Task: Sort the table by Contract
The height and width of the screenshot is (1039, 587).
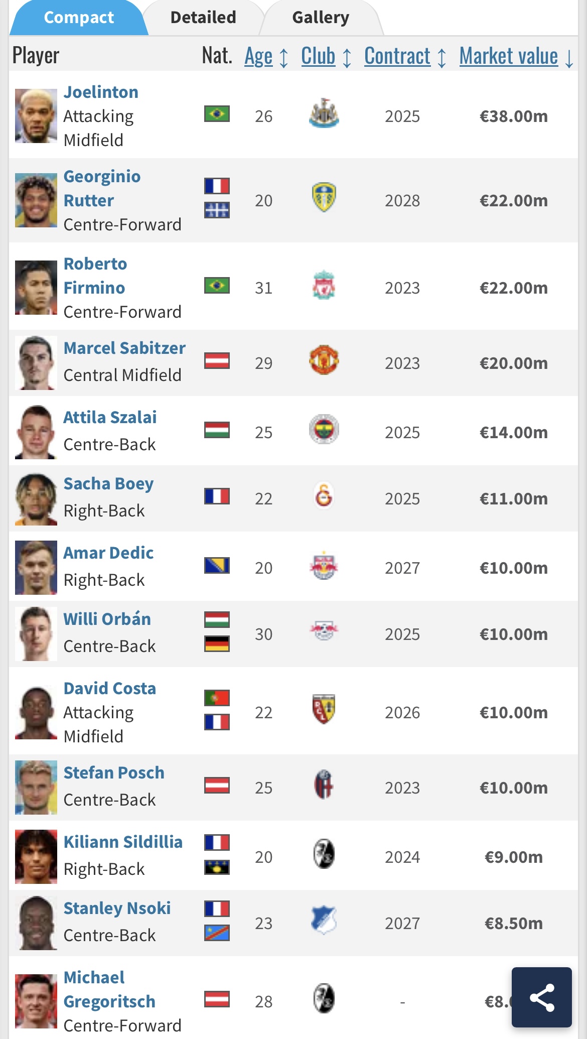Action: (x=405, y=57)
